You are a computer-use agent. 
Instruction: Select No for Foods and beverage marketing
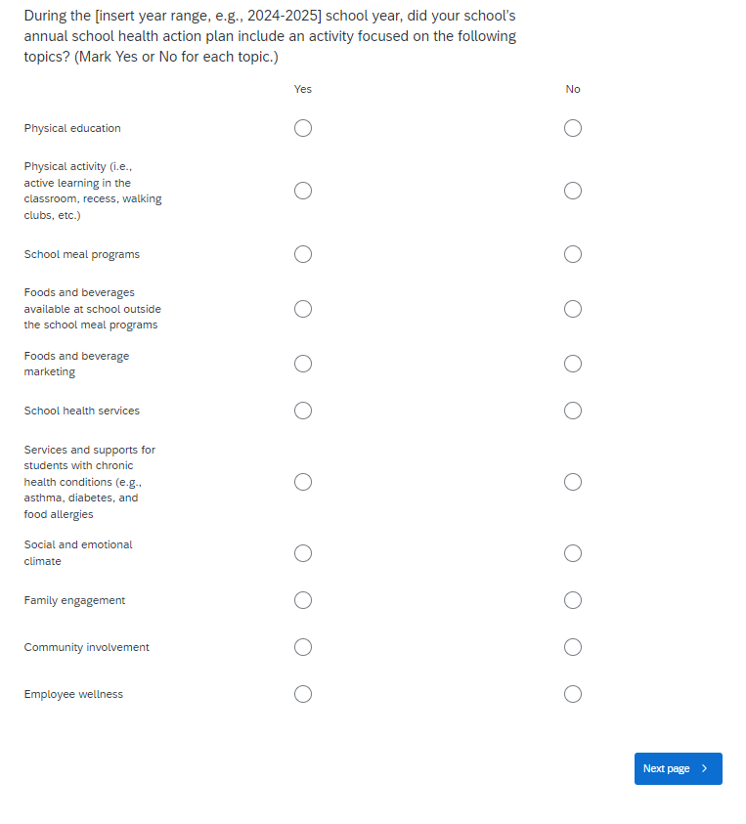(x=573, y=364)
